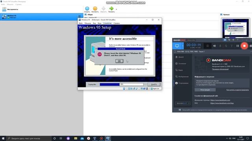This screenshot has width=252, height=141.
Task: Click the scheduled recording message bar in Bandicam
Action: point(212,110)
